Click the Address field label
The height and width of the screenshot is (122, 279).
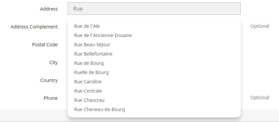(49, 9)
